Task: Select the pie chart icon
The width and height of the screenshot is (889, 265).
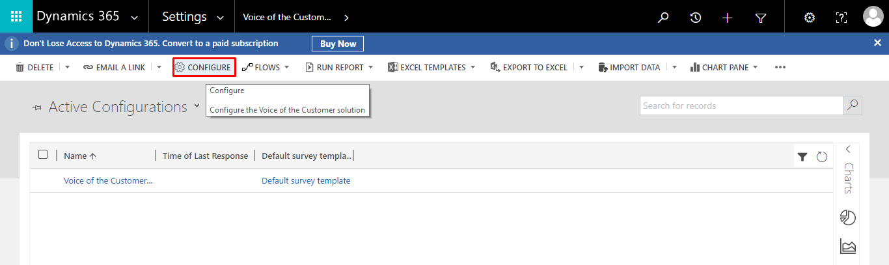Action: coord(848,217)
